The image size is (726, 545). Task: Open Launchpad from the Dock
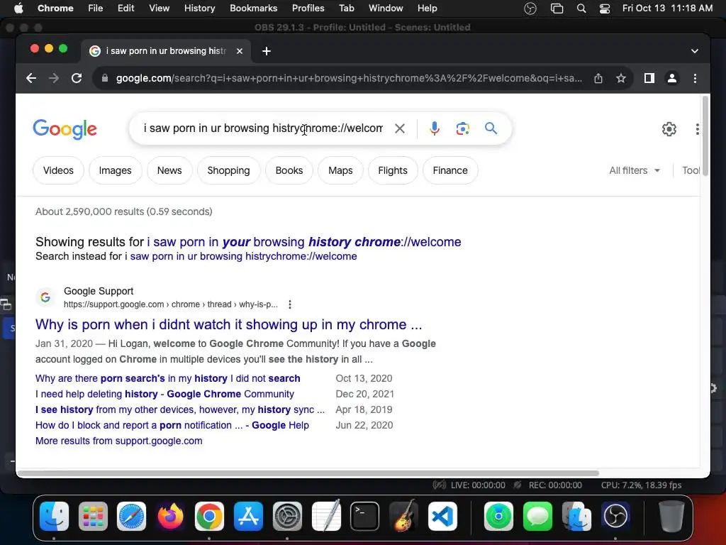[93, 516]
